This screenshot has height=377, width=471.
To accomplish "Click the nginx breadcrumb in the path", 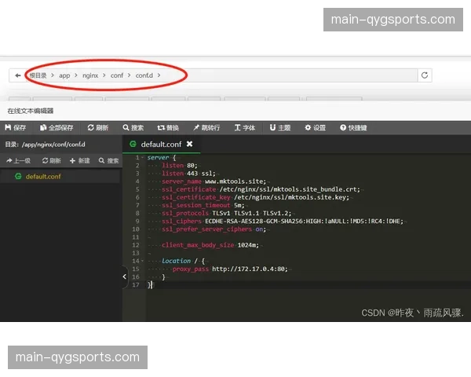I will tap(89, 75).
